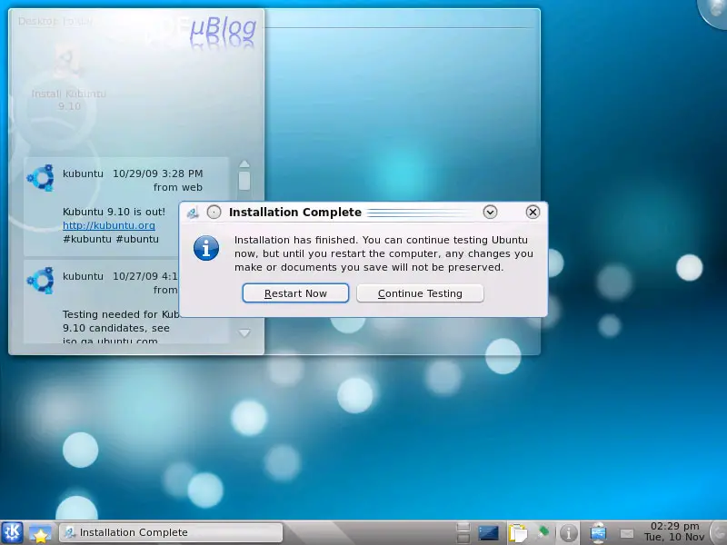Open the KDE Kickoff application launcher
The image size is (727, 545).
(x=12, y=532)
